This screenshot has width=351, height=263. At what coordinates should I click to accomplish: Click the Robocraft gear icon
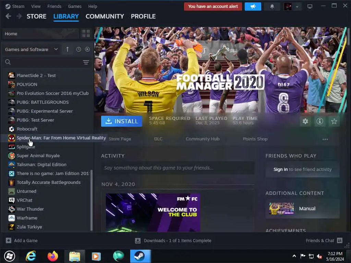11,129
